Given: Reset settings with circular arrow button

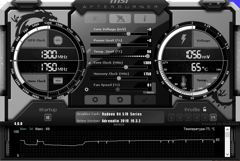Looking at the screenshot, I should (x=120, y=100).
